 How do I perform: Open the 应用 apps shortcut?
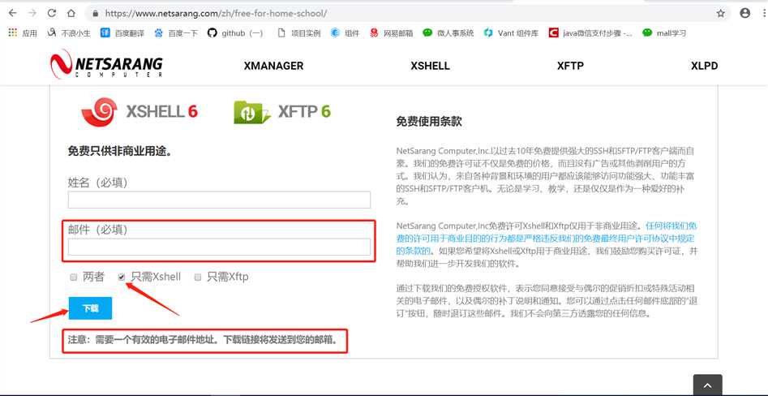tap(23, 32)
